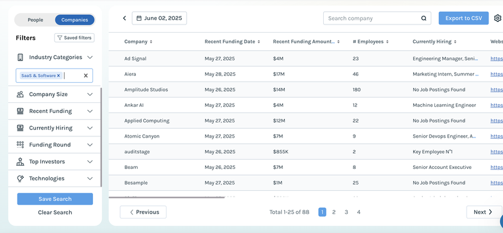Sort by Recent Funding Date arrows
This screenshot has height=233, width=503.
[258, 41]
